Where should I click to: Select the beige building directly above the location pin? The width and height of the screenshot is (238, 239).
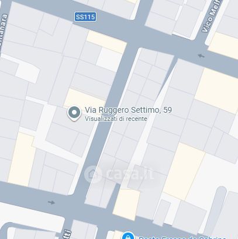click(84, 99)
